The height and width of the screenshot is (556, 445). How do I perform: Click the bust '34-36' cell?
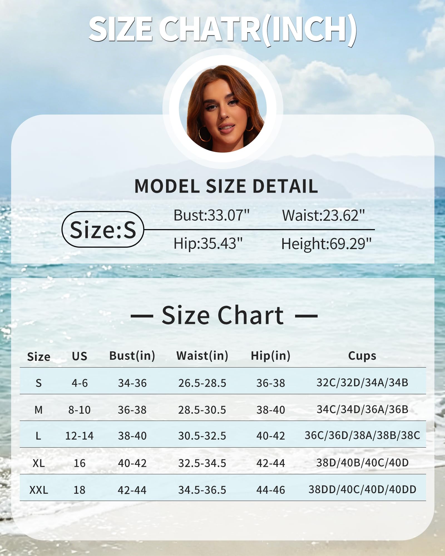(x=132, y=383)
